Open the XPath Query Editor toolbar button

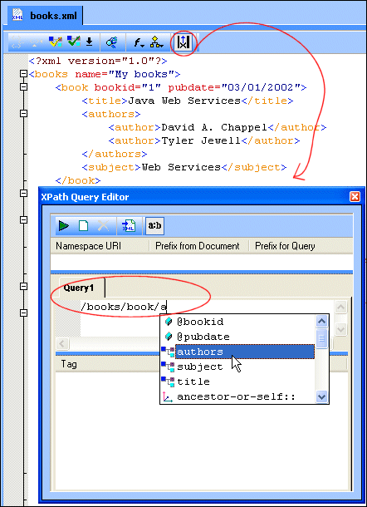pyautogui.click(x=183, y=42)
